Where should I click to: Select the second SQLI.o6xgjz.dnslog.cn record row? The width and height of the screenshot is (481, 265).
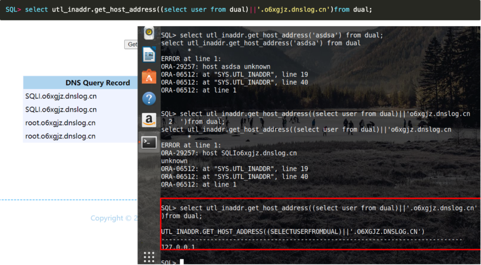(x=80, y=109)
